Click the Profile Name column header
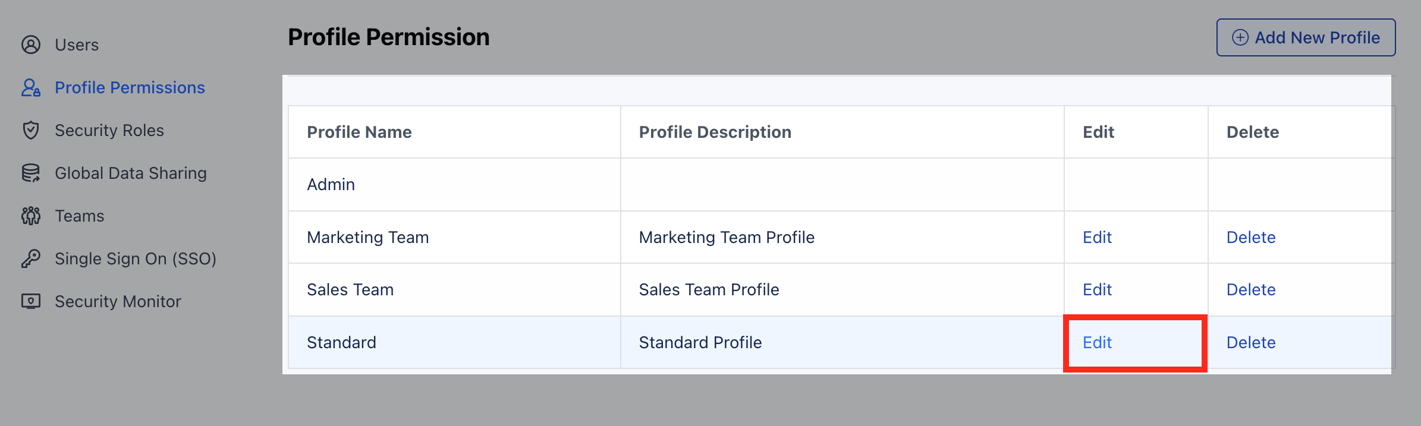 point(359,132)
